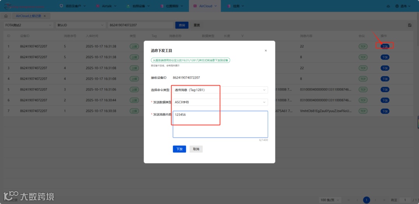Close the AirCloud上报记录 tab

[x=45, y=16]
